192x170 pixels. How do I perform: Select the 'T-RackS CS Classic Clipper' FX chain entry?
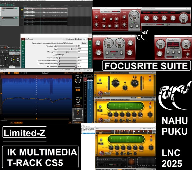(x=88, y=132)
